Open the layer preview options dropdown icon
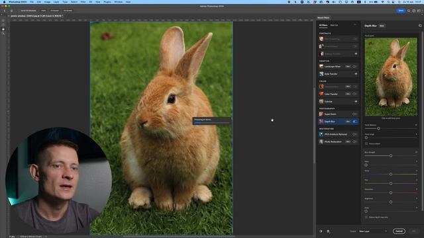 (x=329, y=231)
